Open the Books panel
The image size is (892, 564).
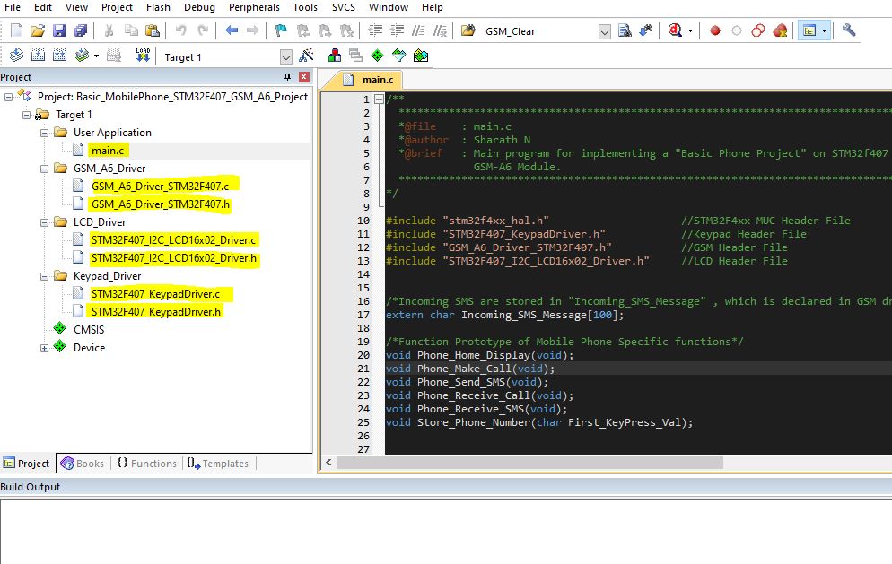[x=83, y=464]
